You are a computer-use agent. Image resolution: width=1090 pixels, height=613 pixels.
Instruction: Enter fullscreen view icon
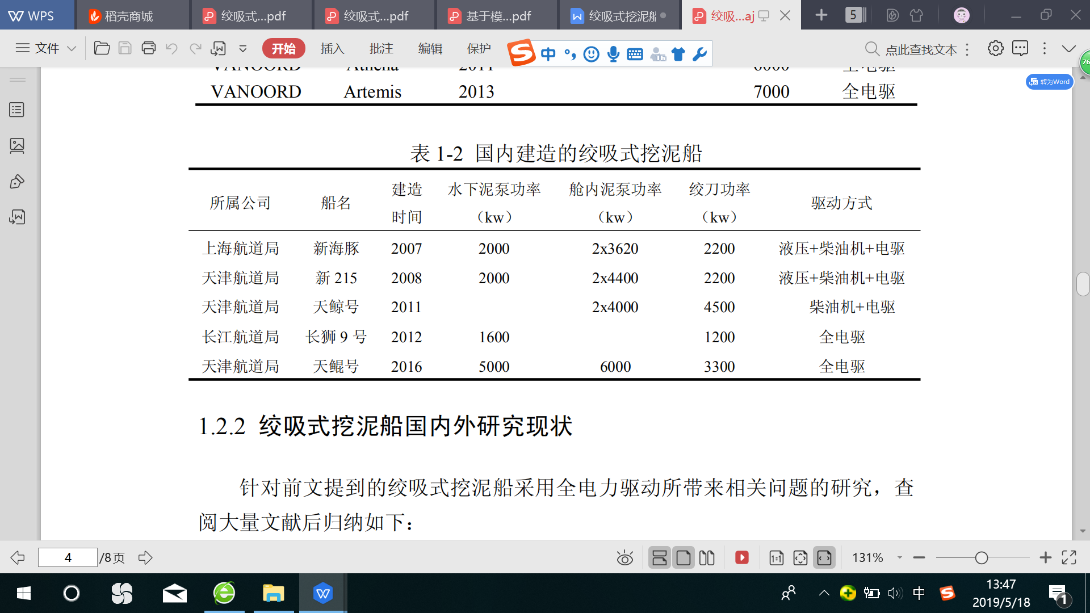pyautogui.click(x=1069, y=558)
